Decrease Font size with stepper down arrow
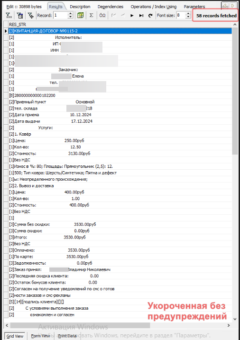The image size is (240, 340). pos(188,17)
